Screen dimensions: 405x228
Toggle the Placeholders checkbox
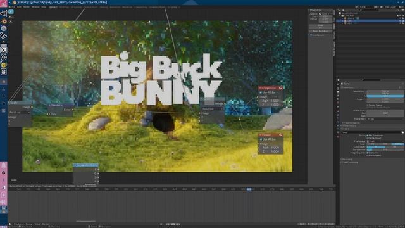[368, 155]
